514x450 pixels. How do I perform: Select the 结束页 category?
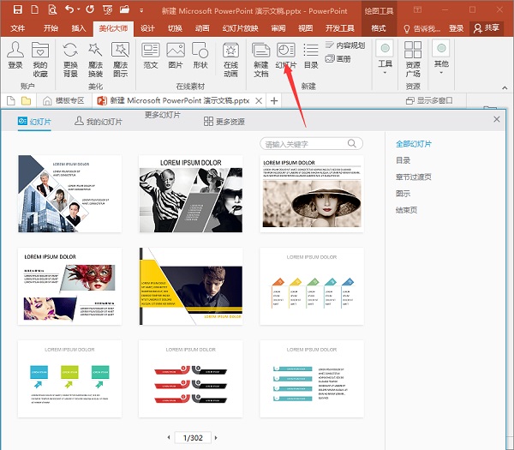point(406,210)
